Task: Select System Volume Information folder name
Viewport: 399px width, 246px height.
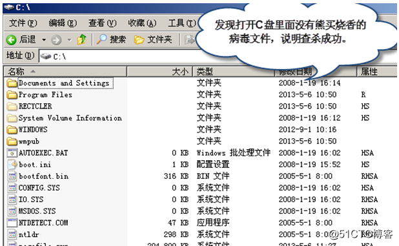Action: (70, 118)
